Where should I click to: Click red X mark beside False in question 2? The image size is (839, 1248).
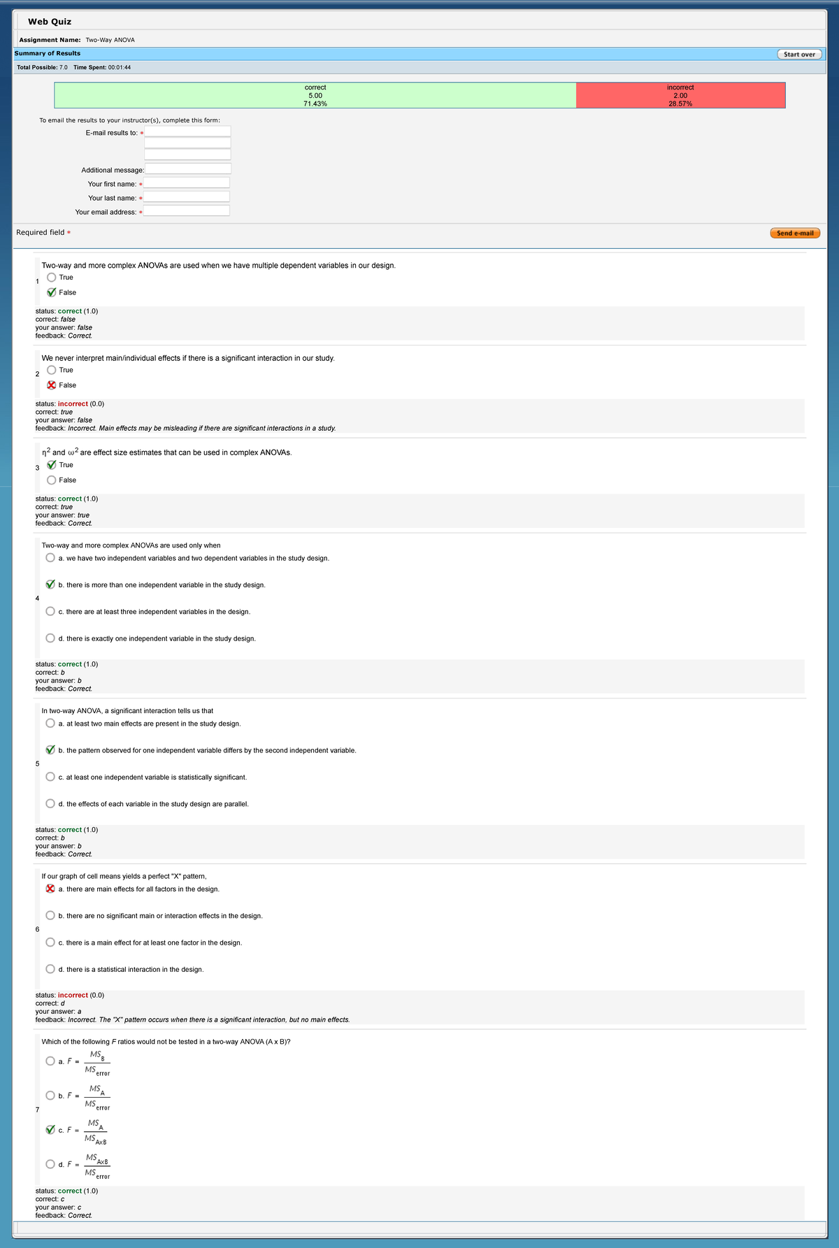[52, 385]
